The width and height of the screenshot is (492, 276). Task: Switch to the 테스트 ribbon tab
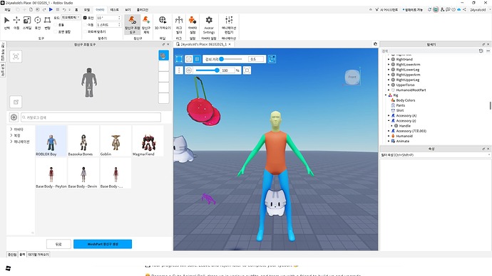[115, 10]
